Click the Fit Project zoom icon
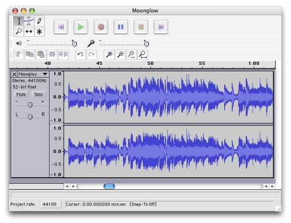The height and width of the screenshot is (223, 291). [x=143, y=55]
